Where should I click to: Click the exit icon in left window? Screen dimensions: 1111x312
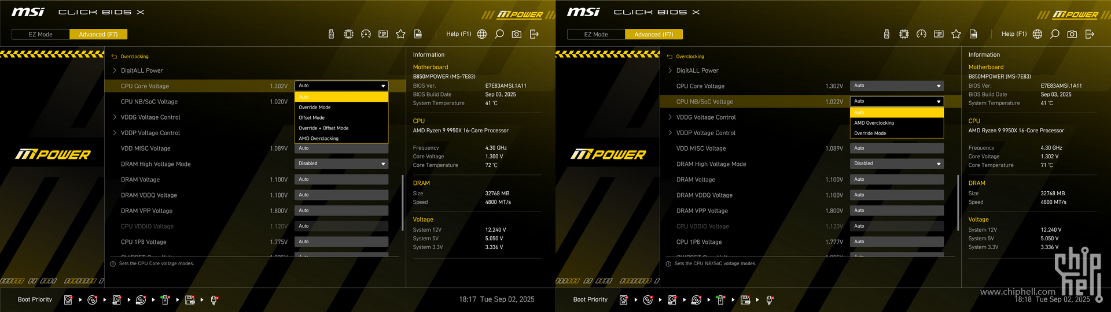coord(534,34)
